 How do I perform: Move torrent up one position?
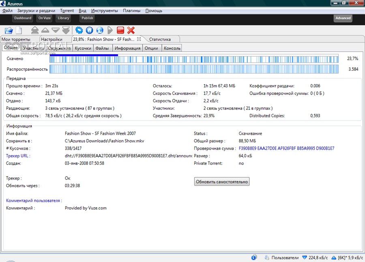click(x=45, y=30)
